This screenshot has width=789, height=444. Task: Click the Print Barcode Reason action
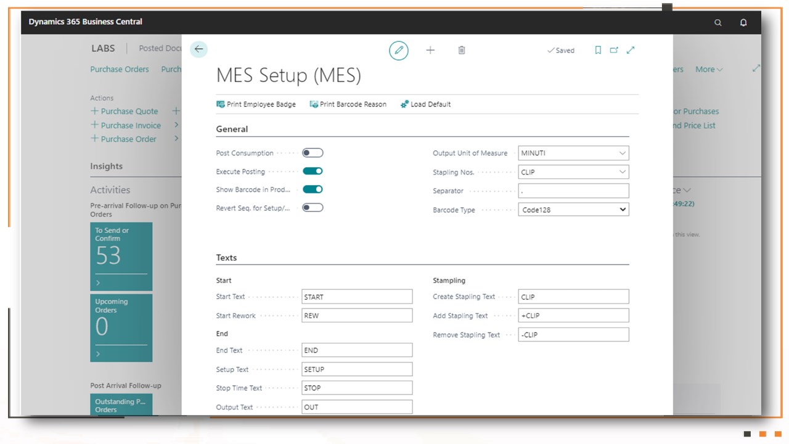click(348, 104)
